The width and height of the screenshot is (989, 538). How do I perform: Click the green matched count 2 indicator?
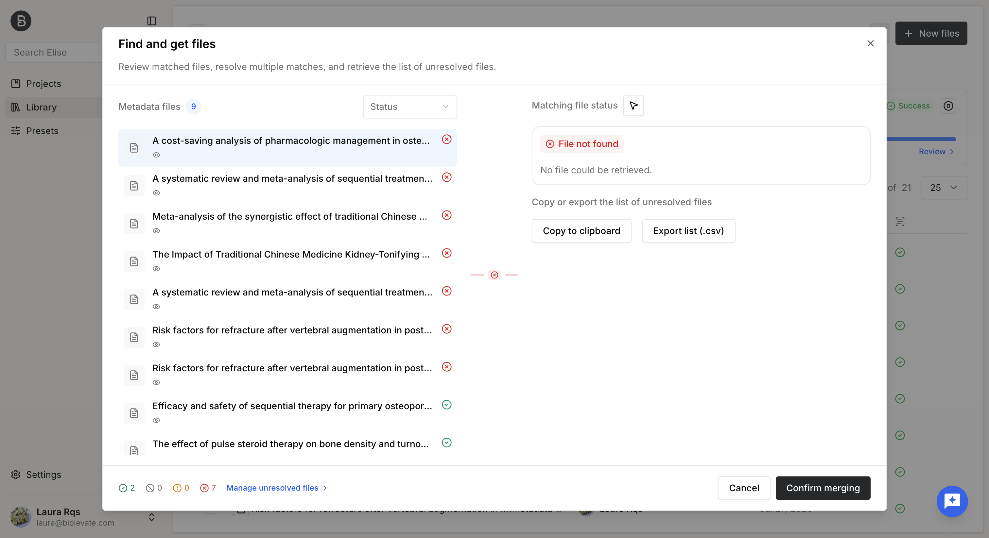[x=127, y=488]
